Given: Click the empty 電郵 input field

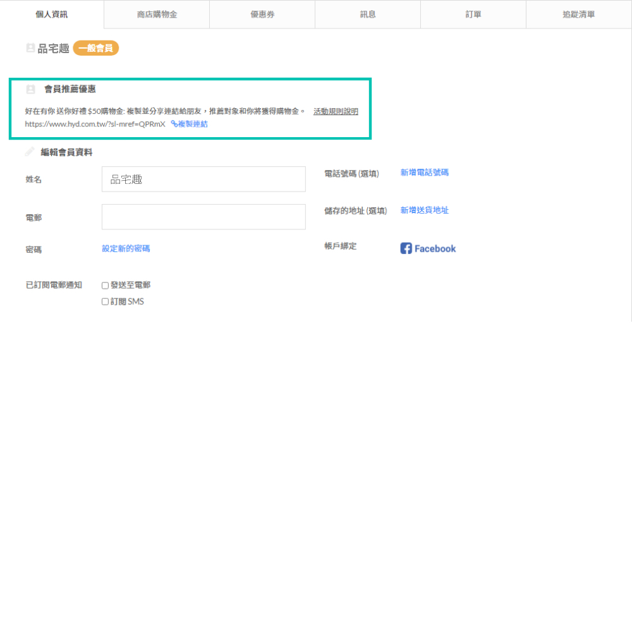Looking at the screenshot, I should [x=204, y=217].
